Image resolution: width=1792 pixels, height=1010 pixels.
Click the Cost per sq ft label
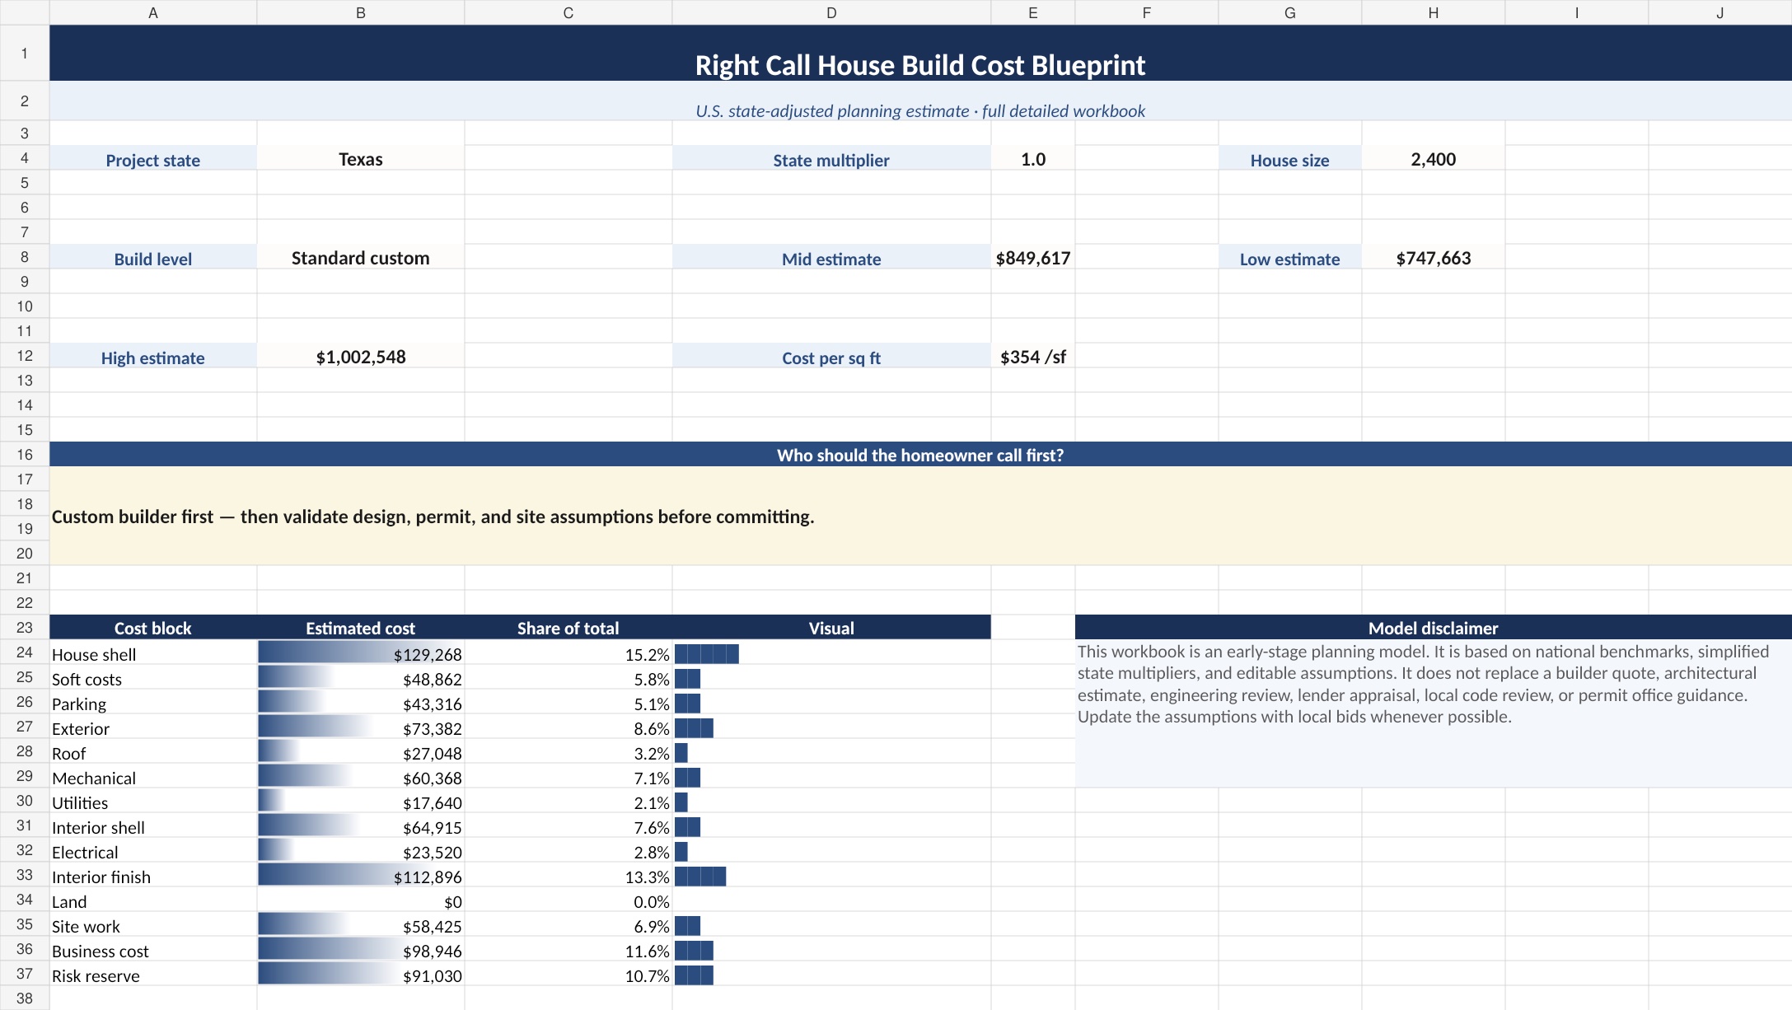coord(831,357)
